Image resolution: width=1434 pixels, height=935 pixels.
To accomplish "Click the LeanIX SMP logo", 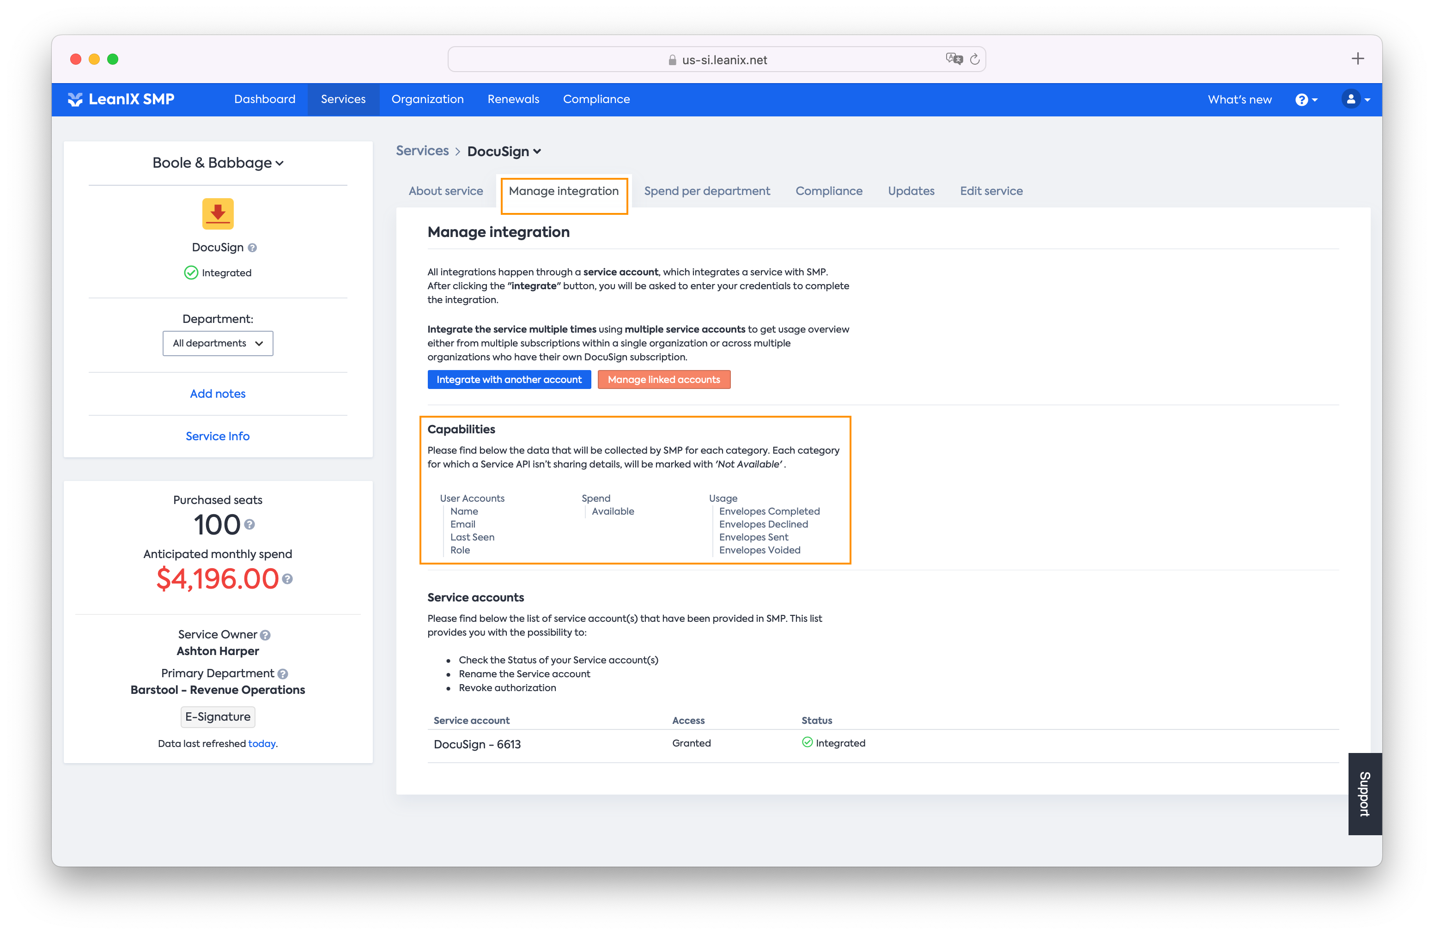I will tap(121, 99).
